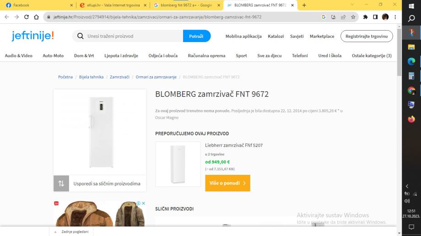The image size is (421, 236).
Task: Click the Potraži search button
Action: point(197,36)
